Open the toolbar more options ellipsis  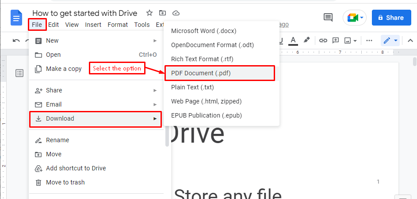point(369,41)
